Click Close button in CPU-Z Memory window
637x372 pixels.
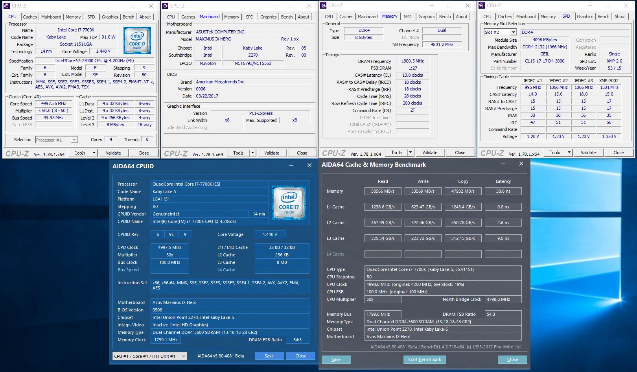coord(460,153)
